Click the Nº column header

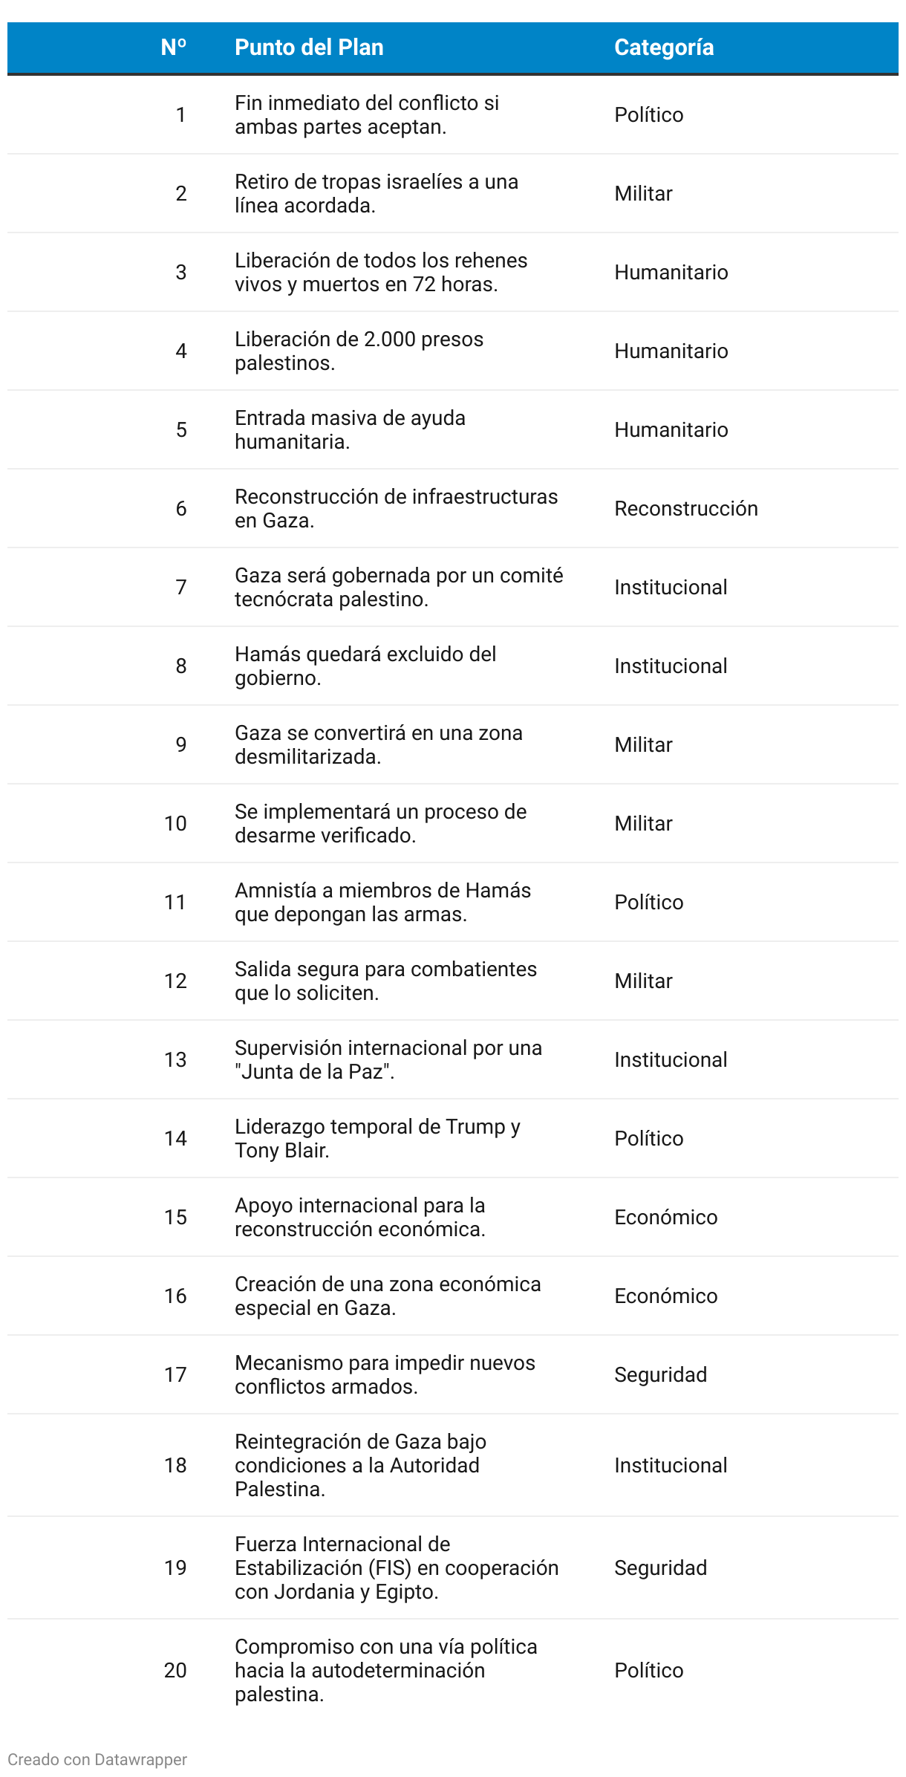tap(173, 48)
